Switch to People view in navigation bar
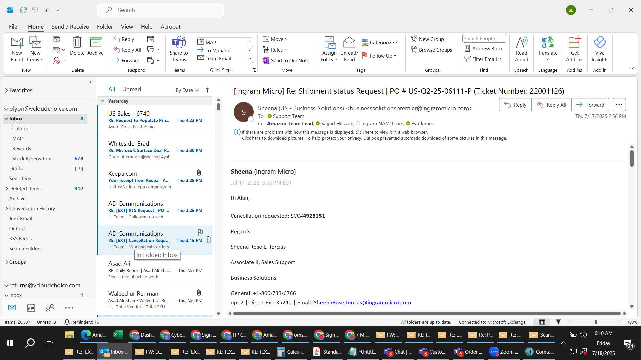 50,308
